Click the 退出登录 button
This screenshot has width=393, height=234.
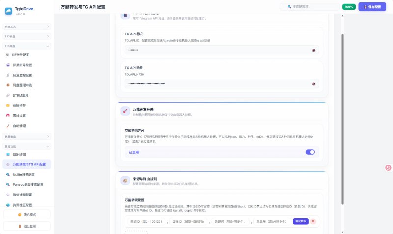tap(27, 226)
